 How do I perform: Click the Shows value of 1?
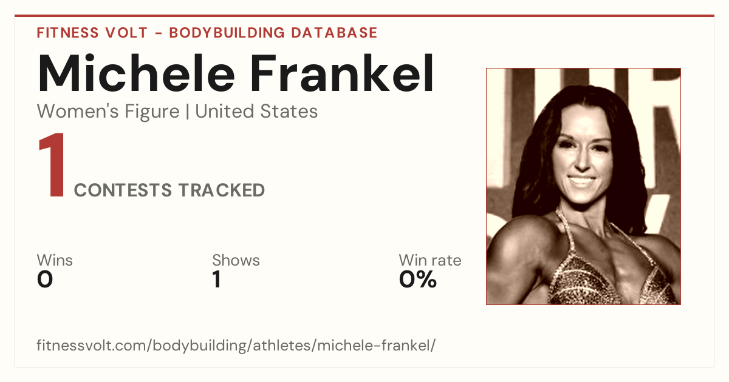pyautogui.click(x=216, y=280)
